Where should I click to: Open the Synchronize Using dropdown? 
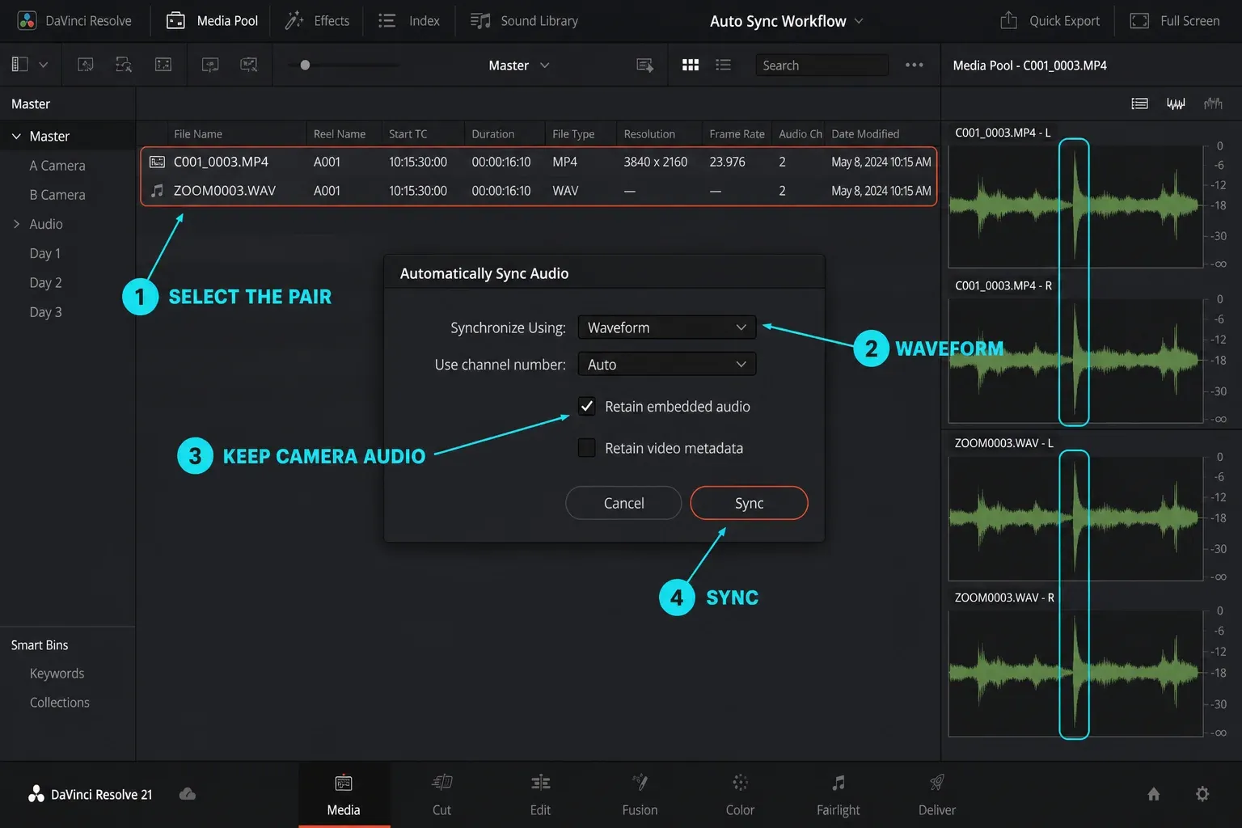click(667, 327)
